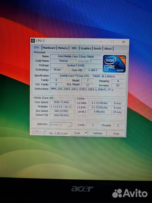
Task: Click the Threads value field
Action: coord(118,125)
